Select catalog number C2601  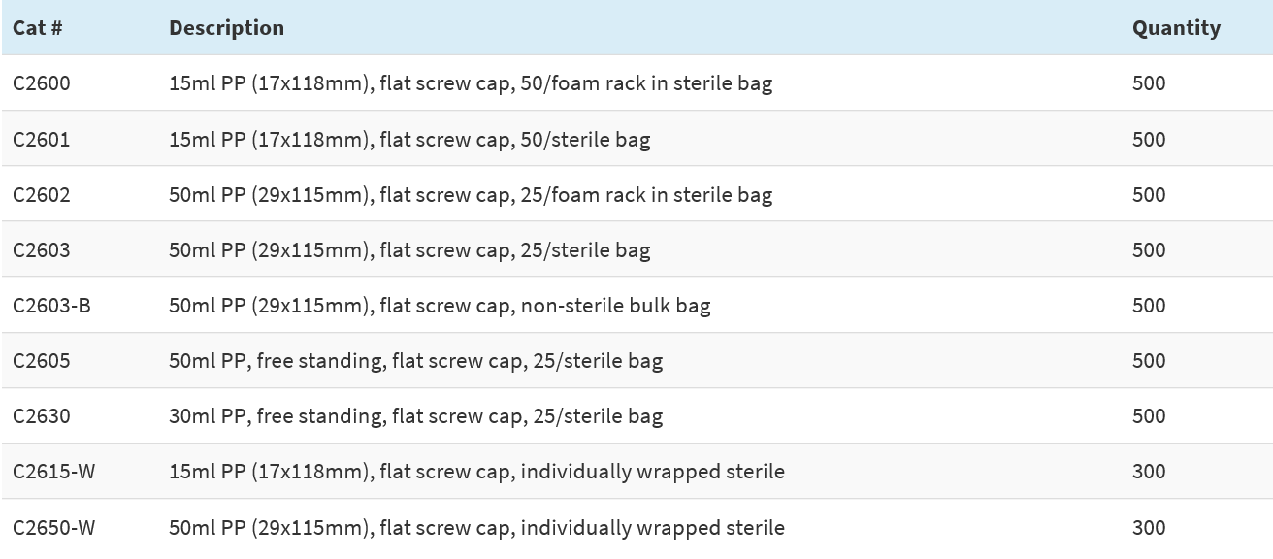42,140
